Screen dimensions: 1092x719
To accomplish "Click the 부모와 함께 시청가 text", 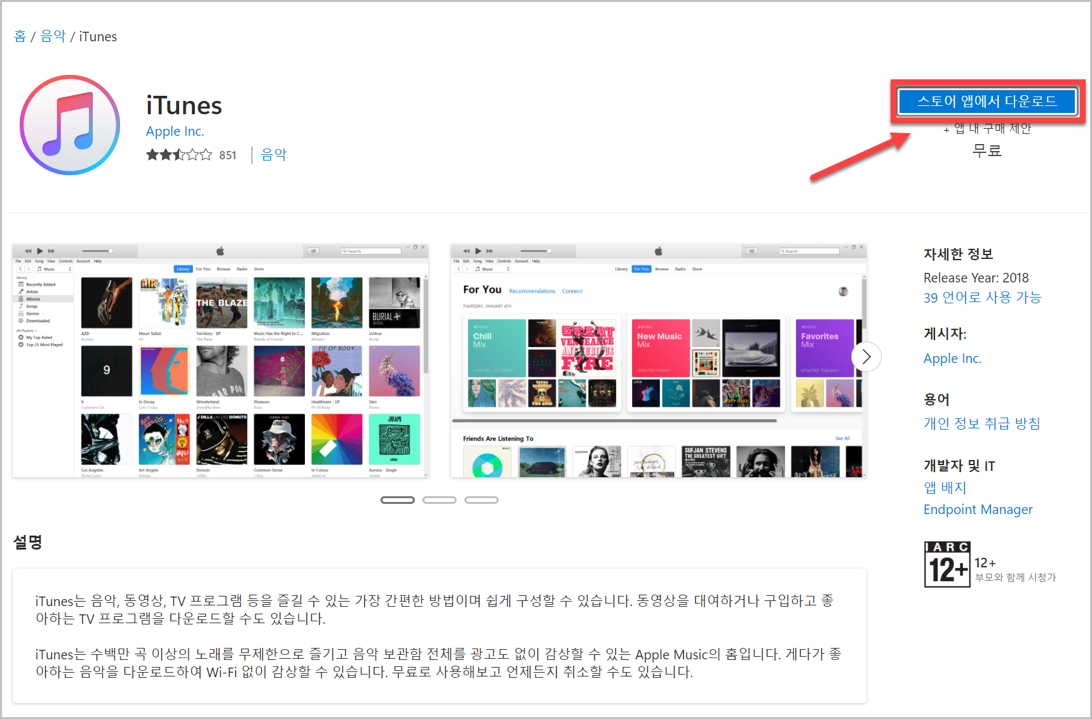I will (1015, 577).
